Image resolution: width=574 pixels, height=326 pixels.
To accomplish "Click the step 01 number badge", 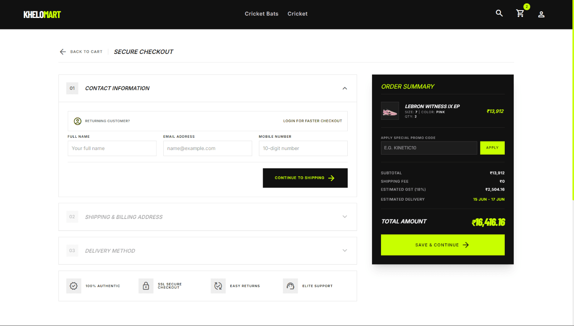I will click(x=72, y=88).
